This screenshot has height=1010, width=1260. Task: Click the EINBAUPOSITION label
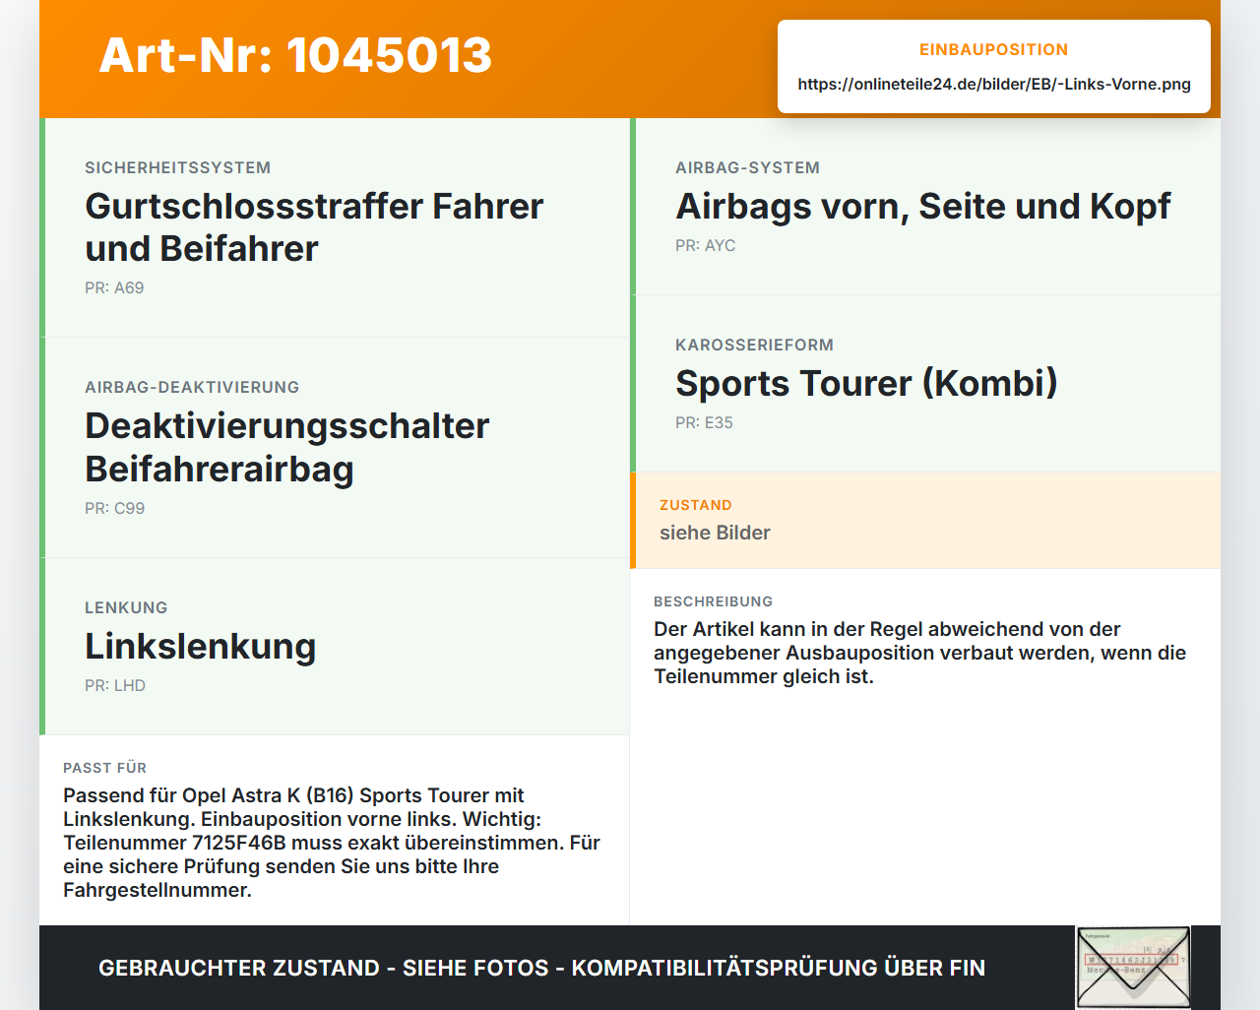point(994,49)
